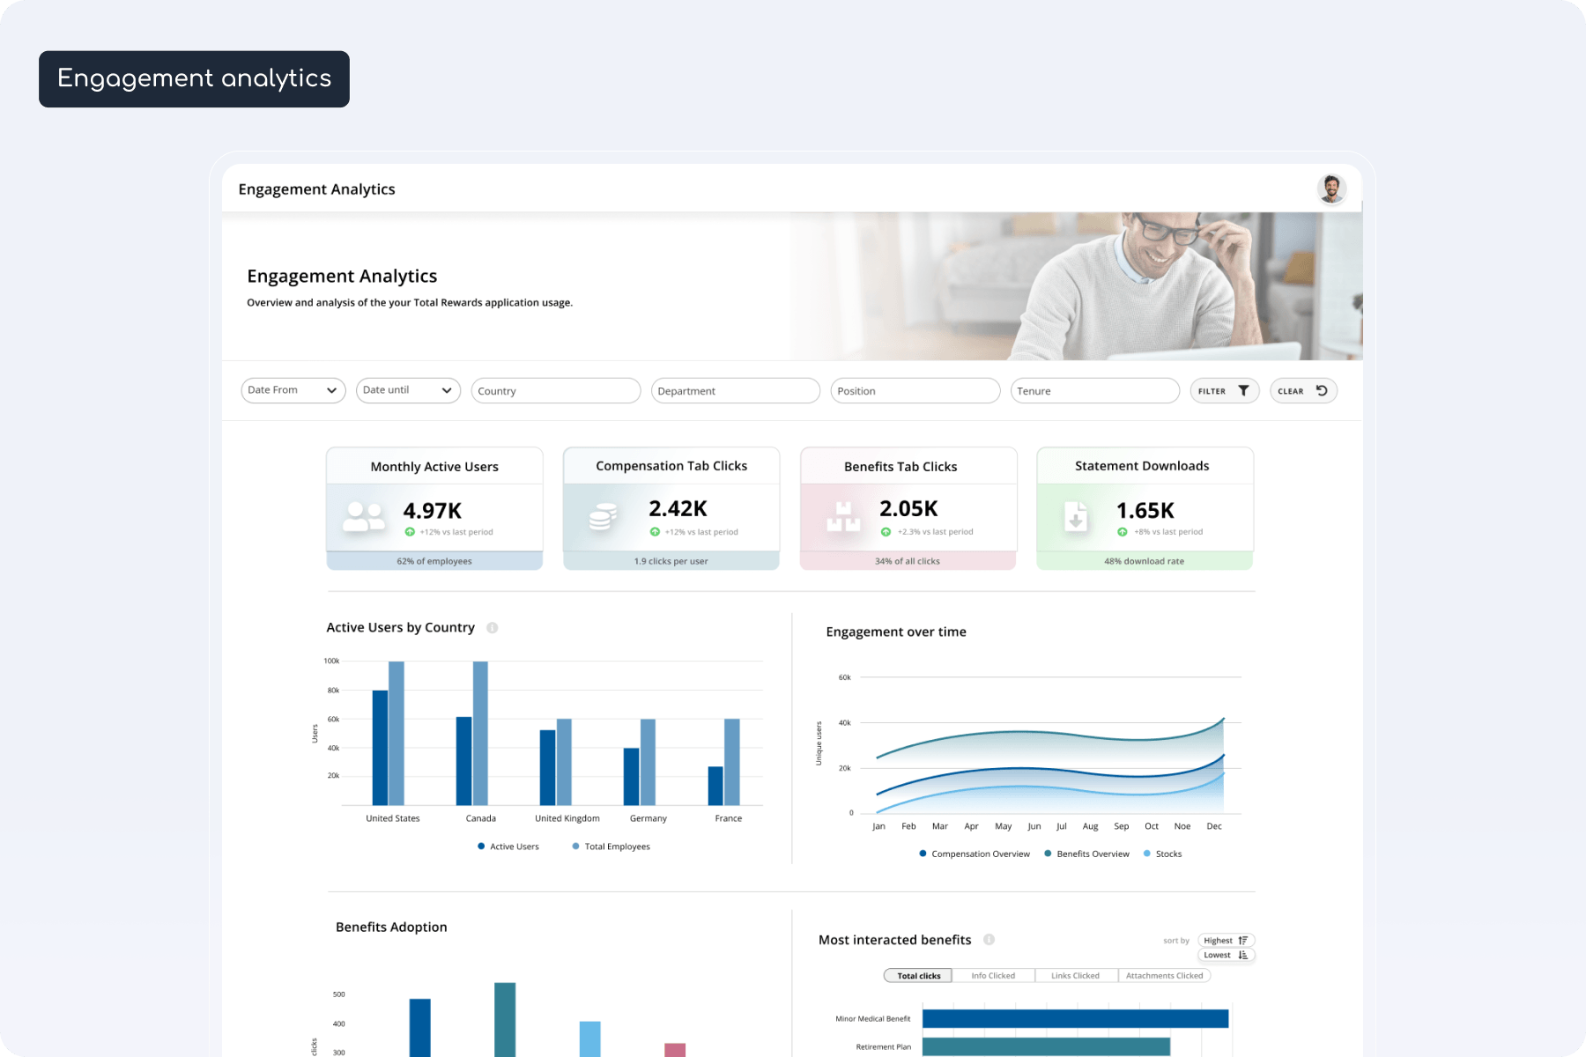Click the Benefits Tab Clicks boxes icon

coord(843,516)
